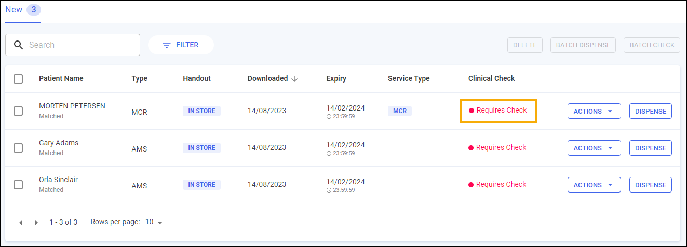Focus the Search input field
Image resolution: width=687 pixels, height=247 pixels.
(x=80, y=45)
